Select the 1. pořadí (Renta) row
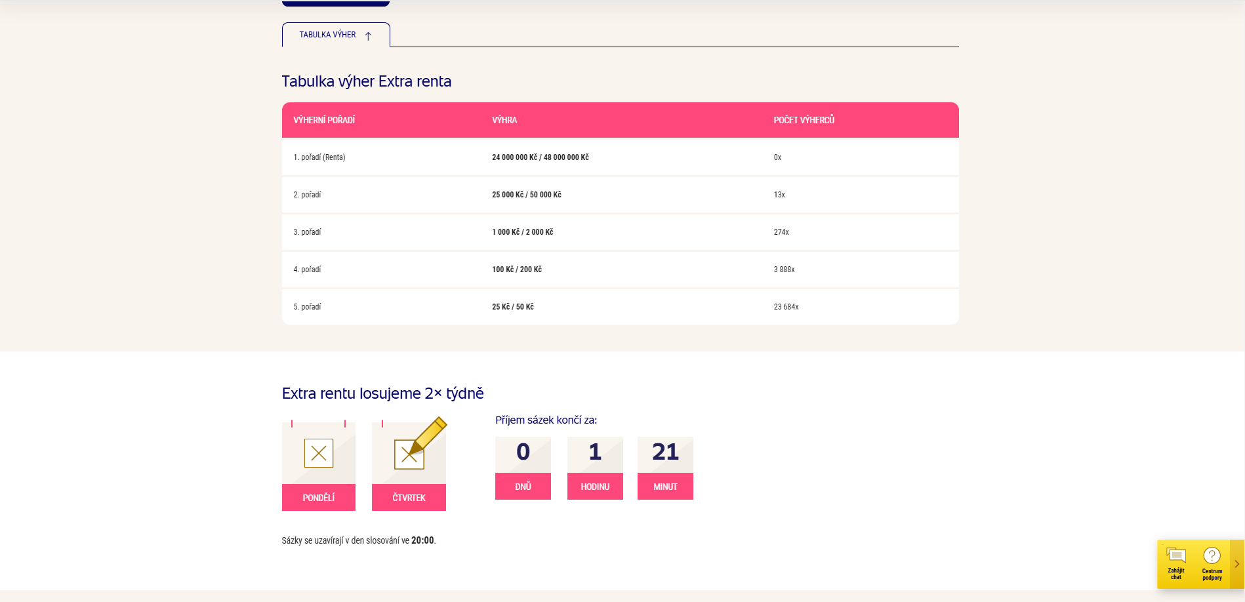 (621, 157)
